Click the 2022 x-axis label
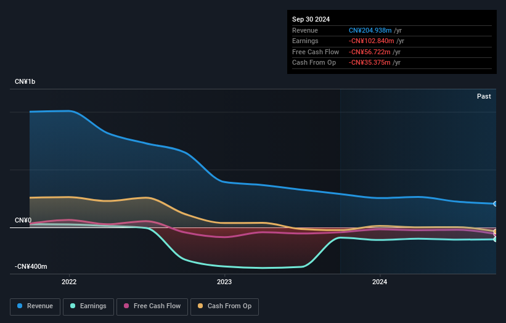 (x=69, y=282)
